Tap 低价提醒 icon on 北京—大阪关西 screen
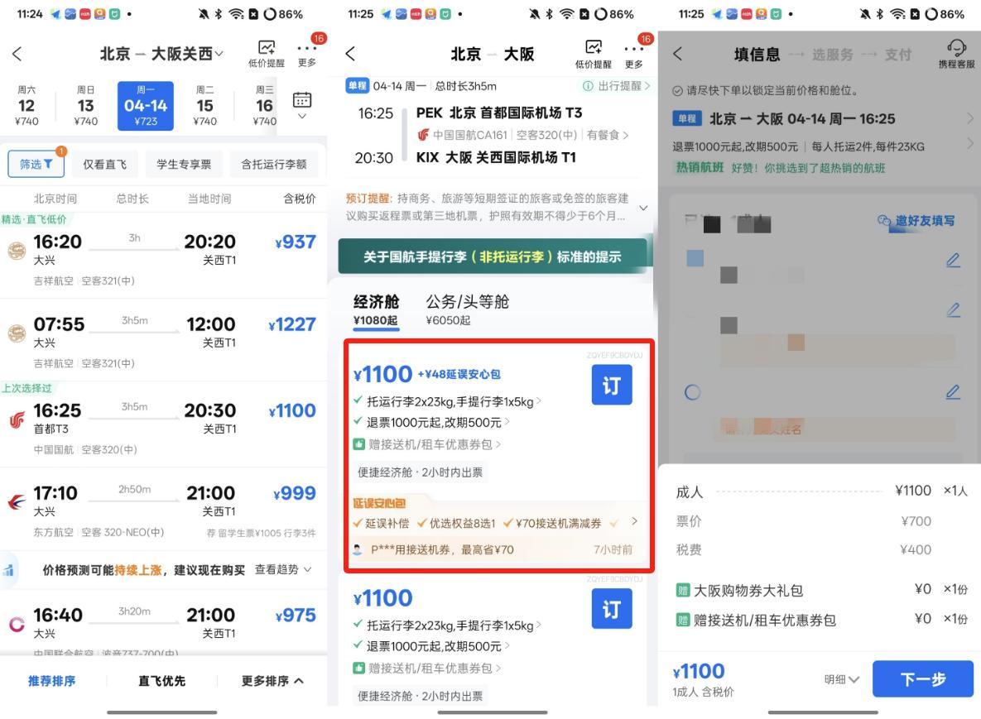 267,54
